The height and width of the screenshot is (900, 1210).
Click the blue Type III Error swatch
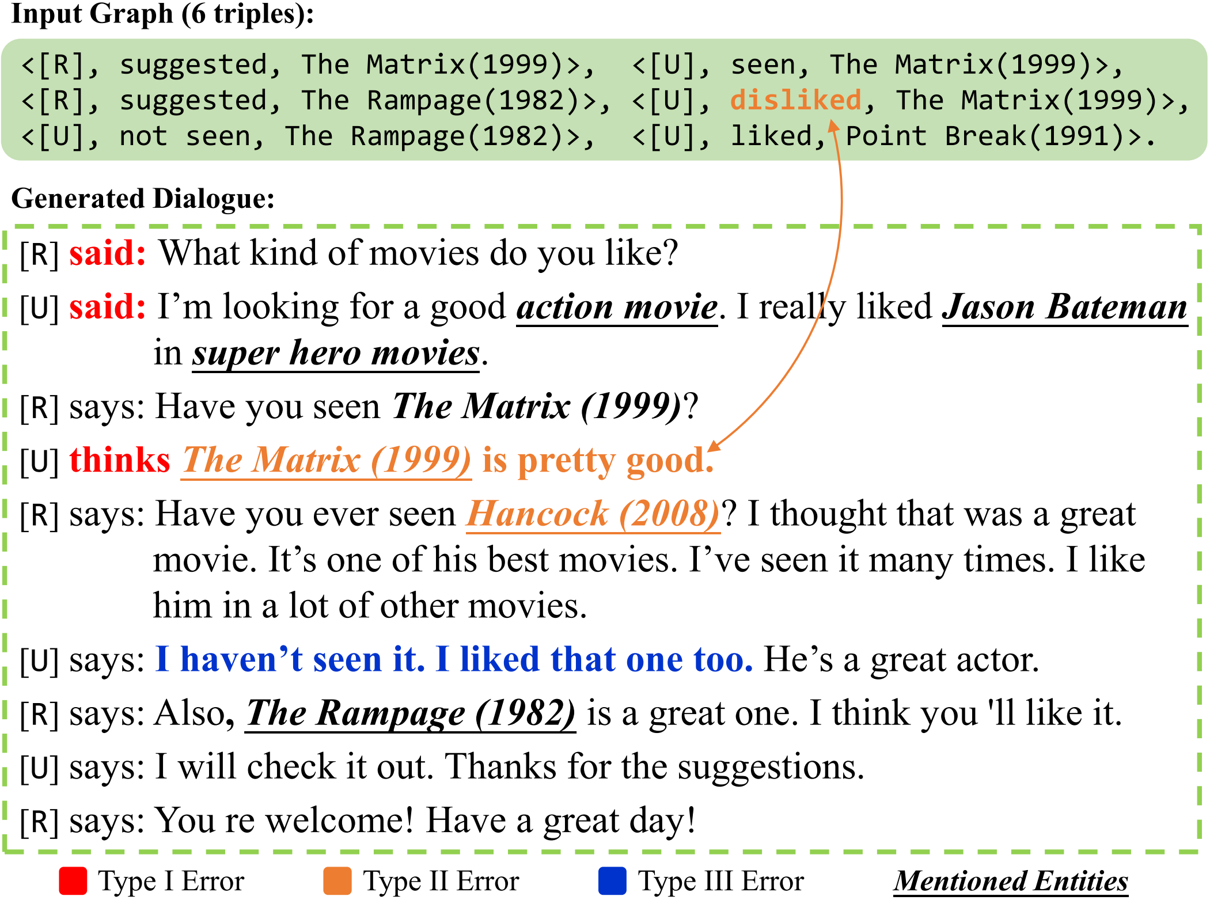point(612,881)
